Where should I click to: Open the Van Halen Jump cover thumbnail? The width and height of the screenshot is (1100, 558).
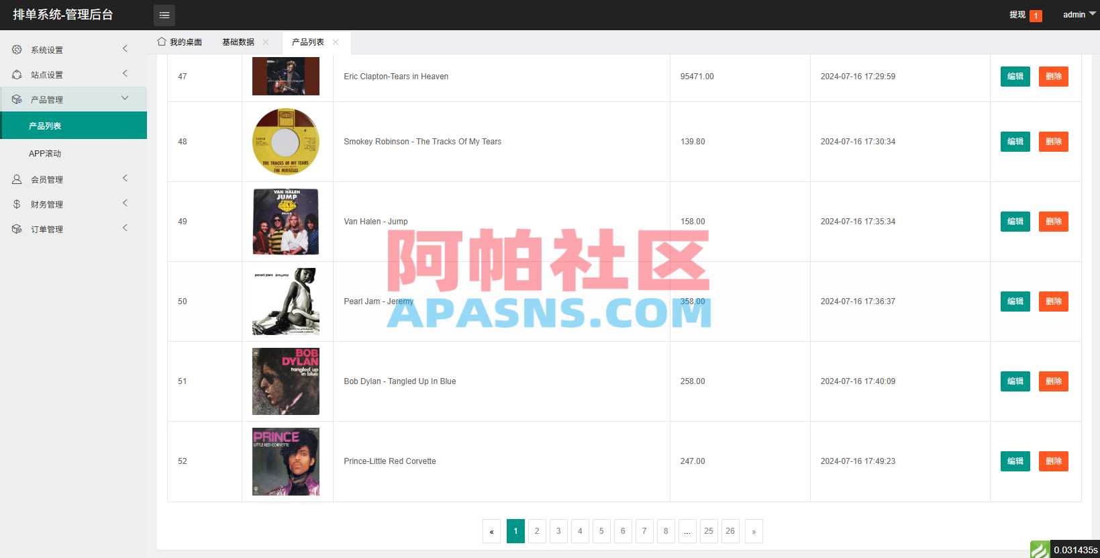[x=286, y=222]
